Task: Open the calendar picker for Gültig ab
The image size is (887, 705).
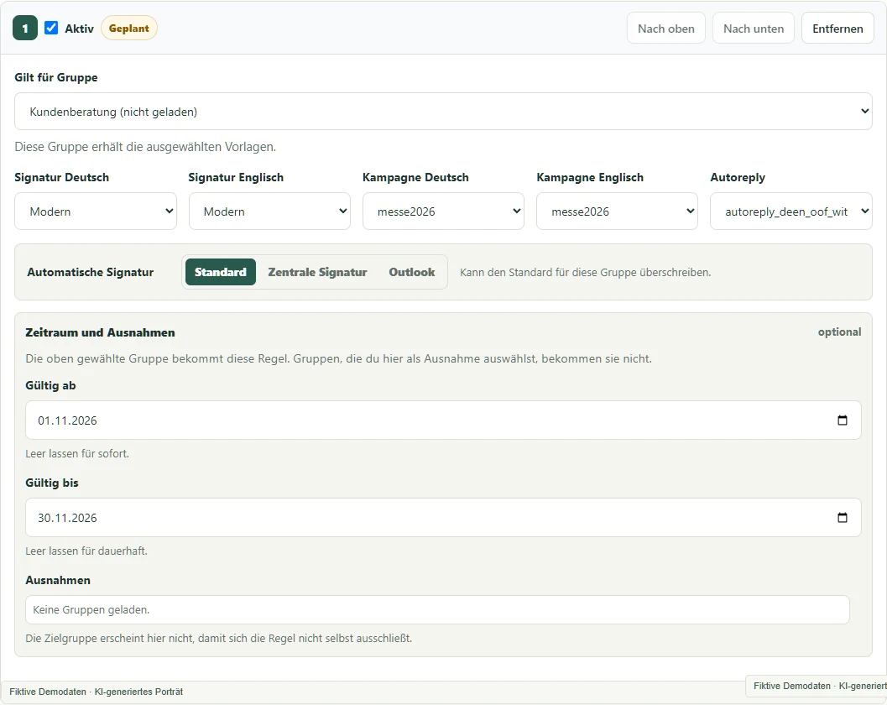Action: [x=842, y=420]
